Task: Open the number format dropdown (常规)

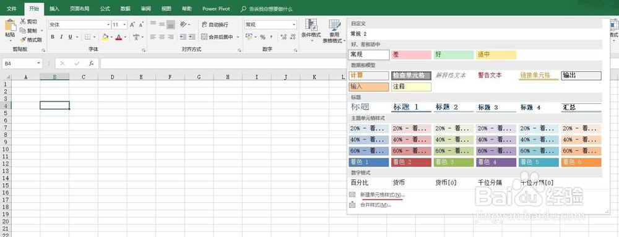Action: coord(294,25)
